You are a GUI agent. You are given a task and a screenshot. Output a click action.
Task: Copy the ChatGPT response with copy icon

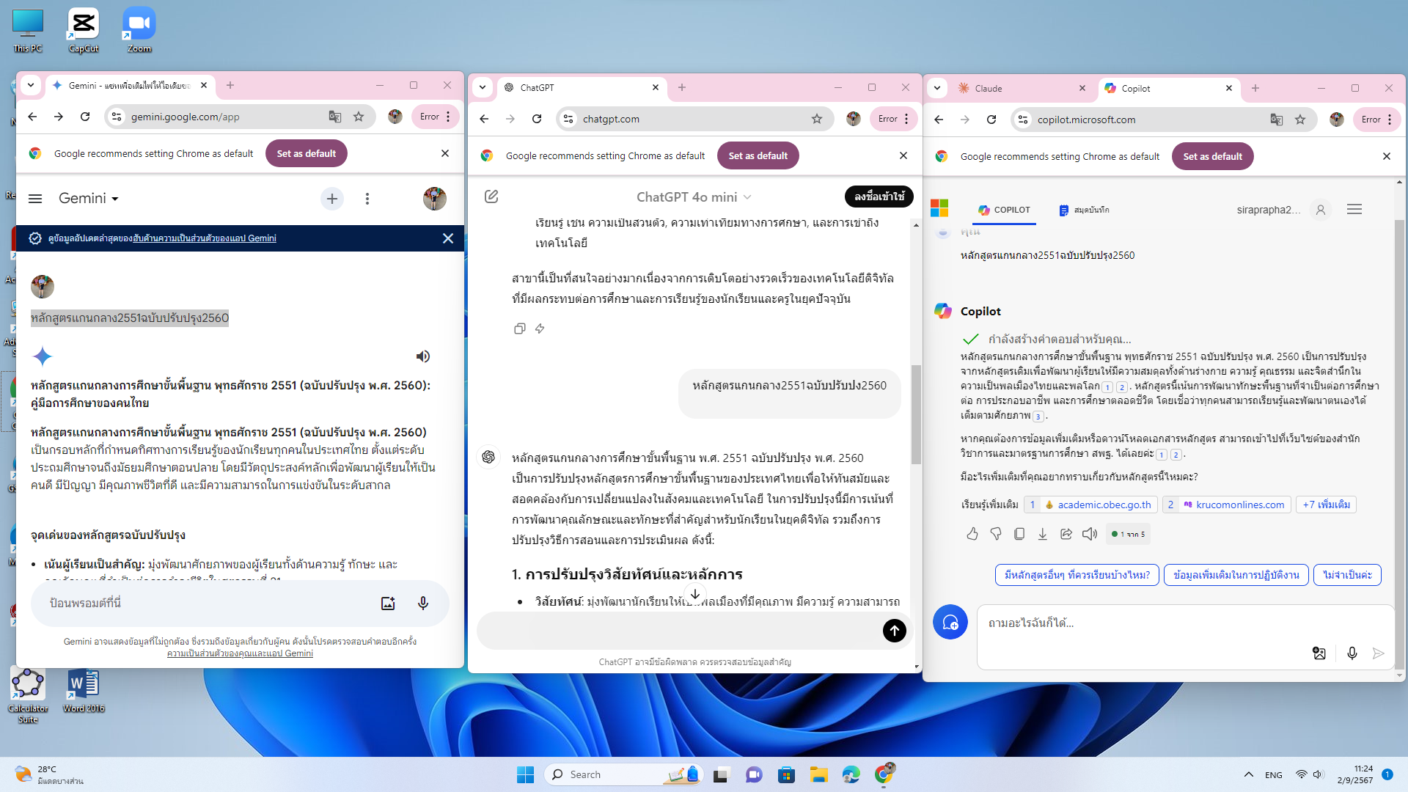[x=519, y=329]
